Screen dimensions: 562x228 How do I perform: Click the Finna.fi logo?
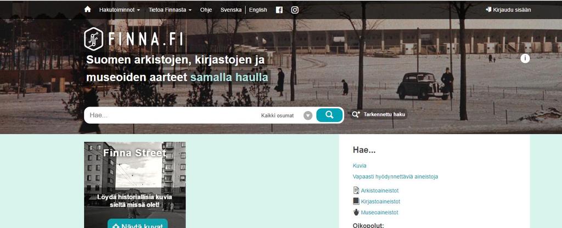click(x=133, y=39)
